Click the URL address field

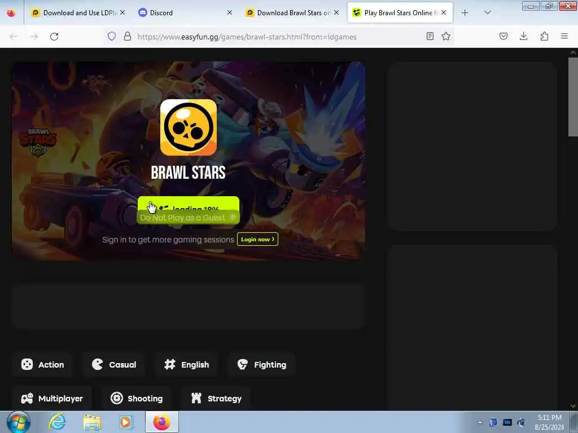(x=278, y=37)
